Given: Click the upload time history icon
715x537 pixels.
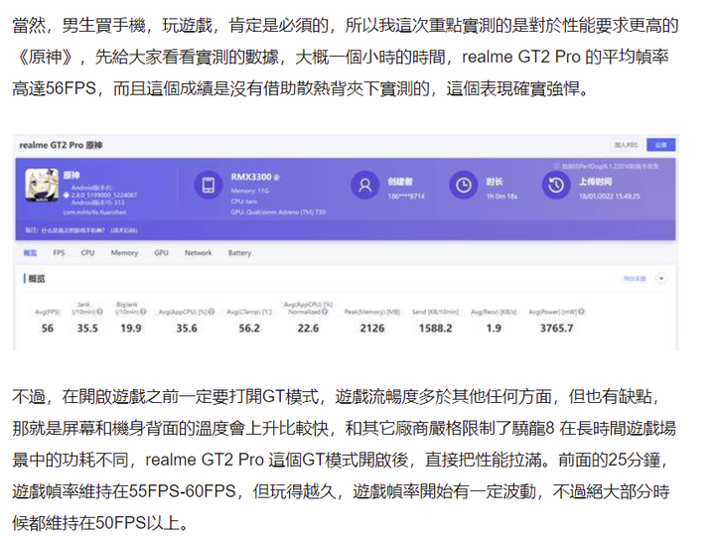Looking at the screenshot, I should 555,185.
